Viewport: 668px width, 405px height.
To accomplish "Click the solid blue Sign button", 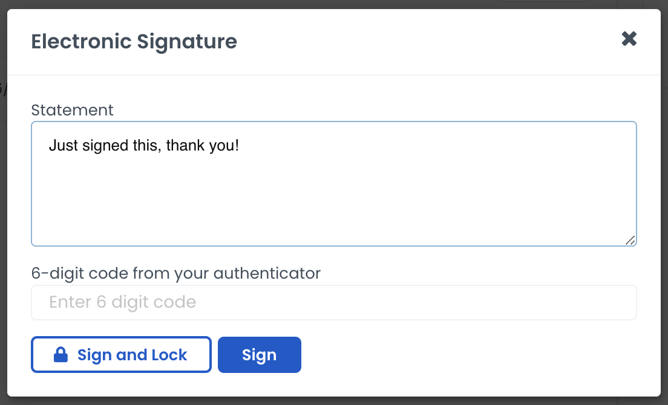I will click(259, 355).
